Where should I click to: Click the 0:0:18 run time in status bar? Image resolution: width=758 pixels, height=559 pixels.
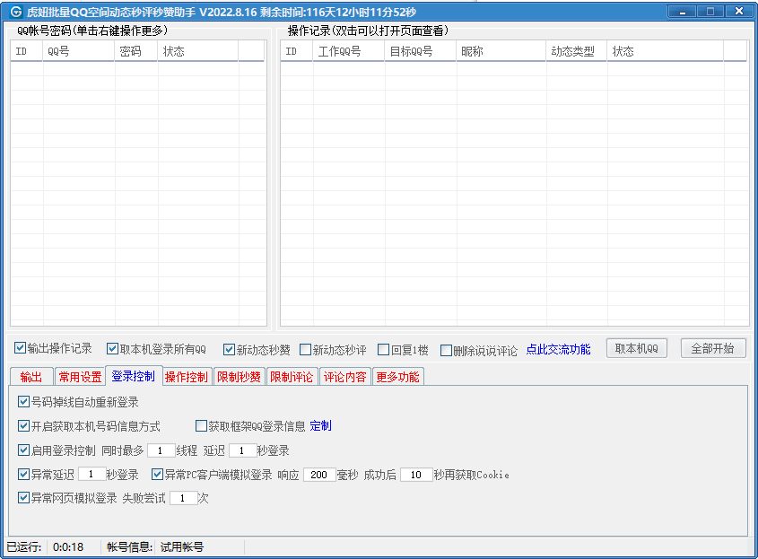(68, 547)
